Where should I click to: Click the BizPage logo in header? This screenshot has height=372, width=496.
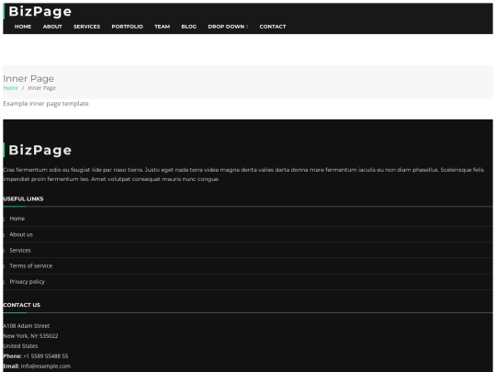[39, 12]
